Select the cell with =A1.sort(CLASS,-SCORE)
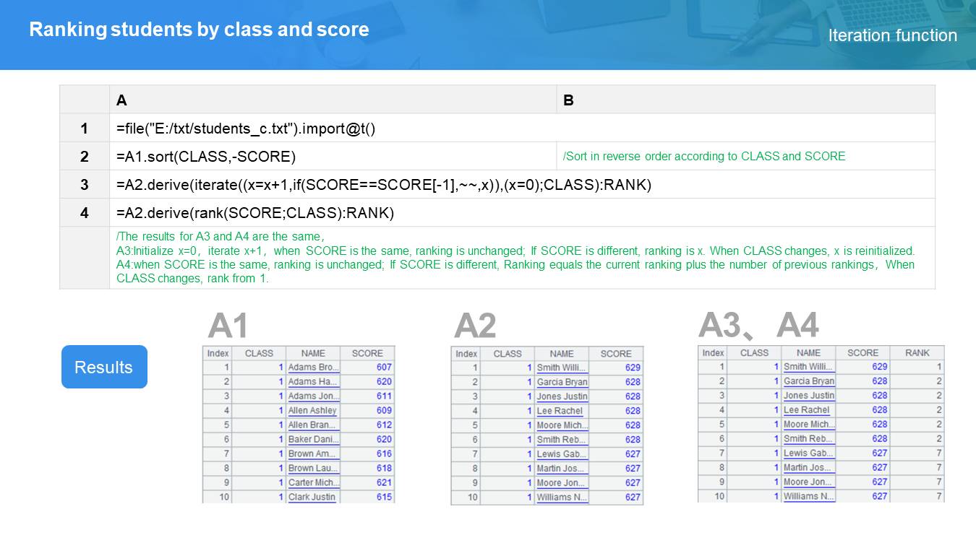The image size is (976, 548). (333, 156)
